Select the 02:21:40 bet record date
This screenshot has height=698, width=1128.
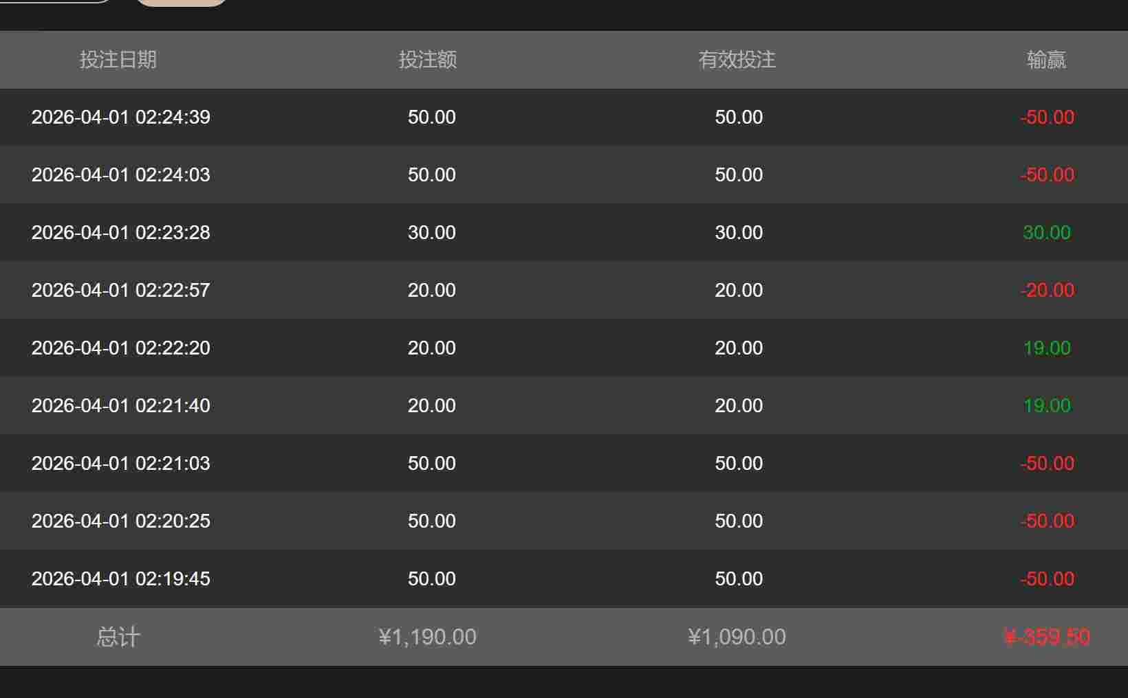[x=121, y=405]
